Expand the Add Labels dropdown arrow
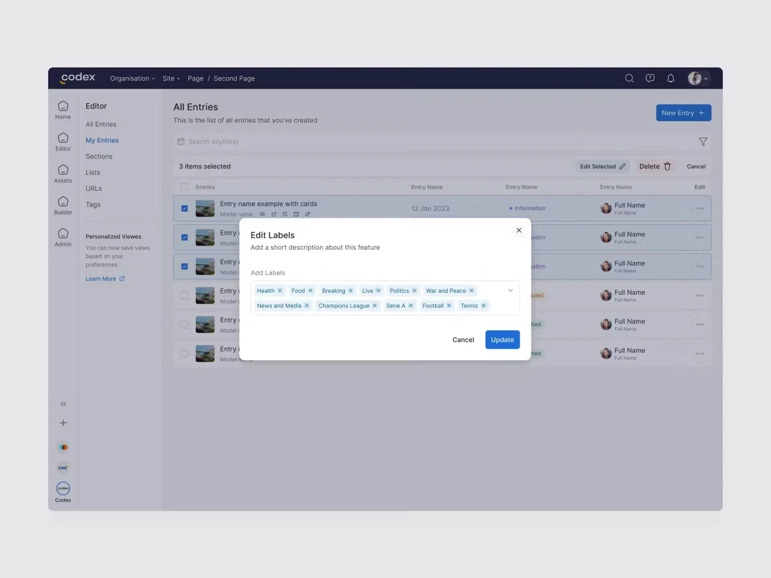This screenshot has width=771, height=578. point(511,290)
